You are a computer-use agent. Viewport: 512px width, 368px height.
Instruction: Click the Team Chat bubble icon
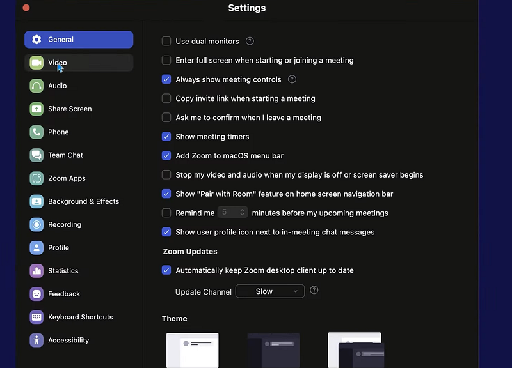[x=36, y=155]
